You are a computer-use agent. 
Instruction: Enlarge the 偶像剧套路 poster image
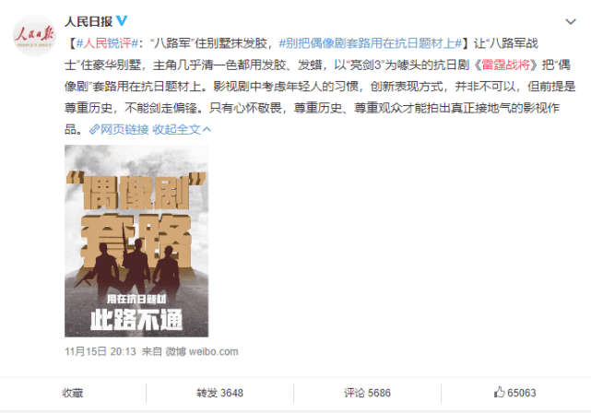pos(136,241)
